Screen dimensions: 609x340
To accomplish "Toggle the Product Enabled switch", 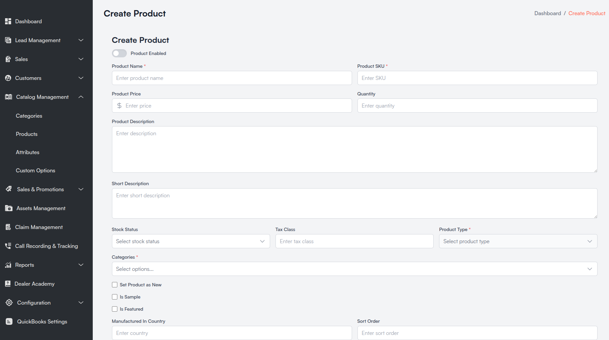I will [119, 53].
